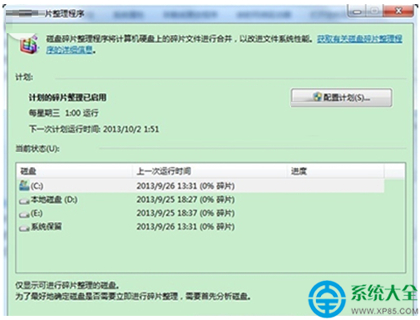Close the defragmenter window

pos(398,11)
